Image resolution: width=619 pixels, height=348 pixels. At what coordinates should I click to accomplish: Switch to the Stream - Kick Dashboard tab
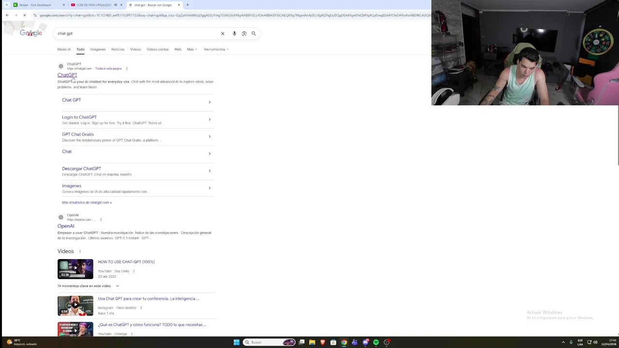39,5
